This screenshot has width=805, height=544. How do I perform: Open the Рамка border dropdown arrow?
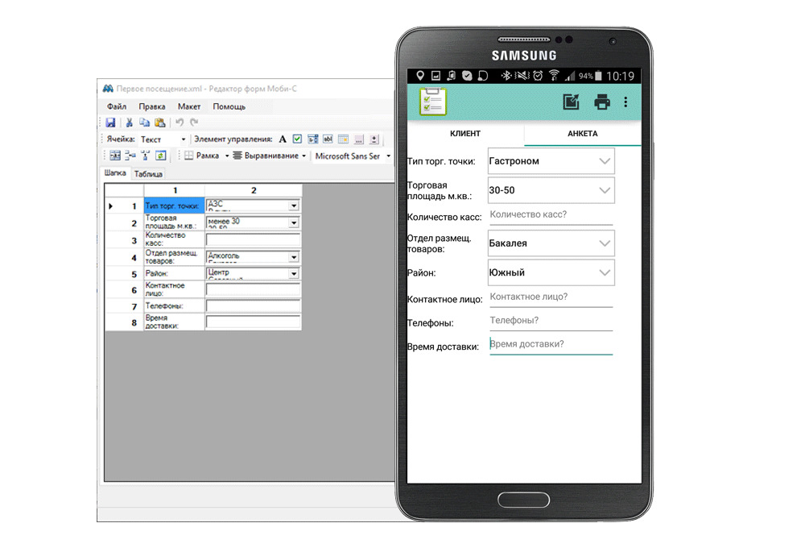(x=227, y=156)
